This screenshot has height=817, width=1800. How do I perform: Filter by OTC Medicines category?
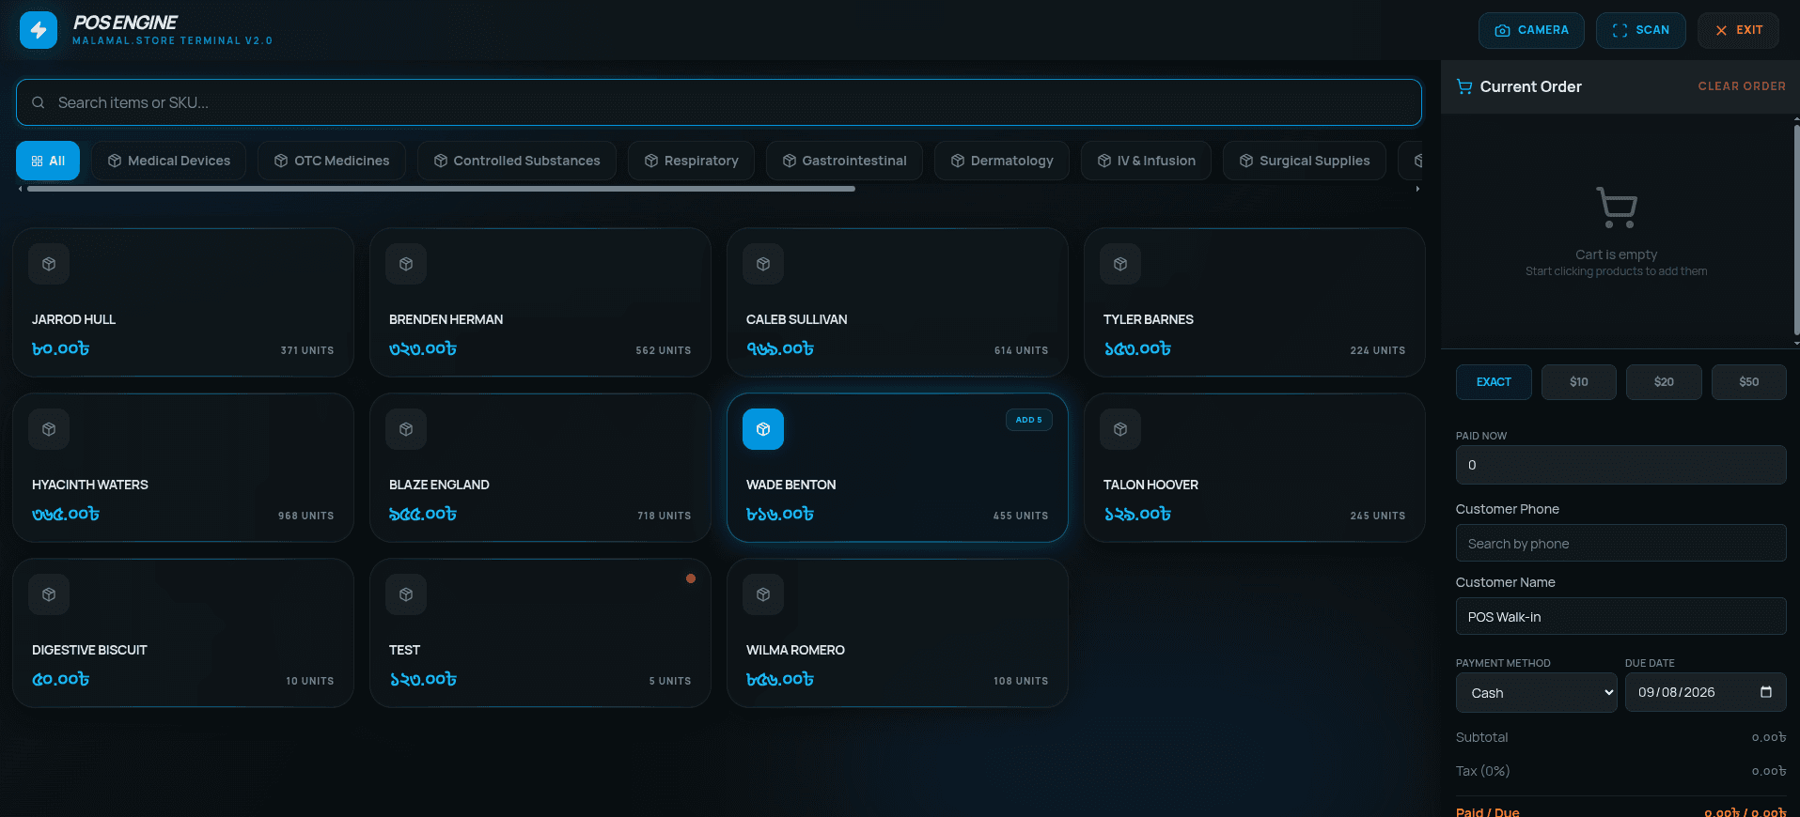tap(331, 161)
